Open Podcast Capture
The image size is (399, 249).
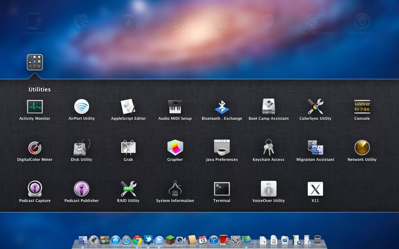point(35,189)
